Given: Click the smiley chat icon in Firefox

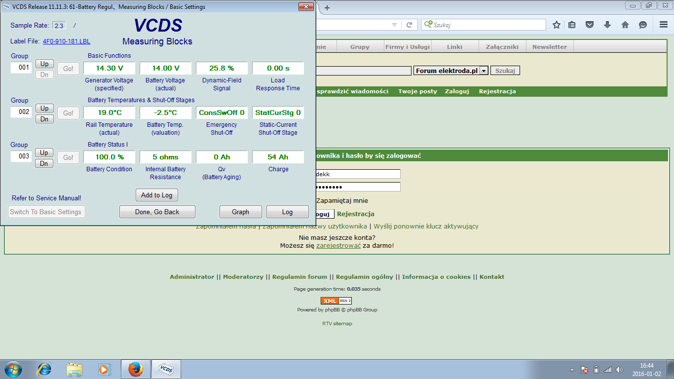Looking at the screenshot, I should click(x=643, y=25).
